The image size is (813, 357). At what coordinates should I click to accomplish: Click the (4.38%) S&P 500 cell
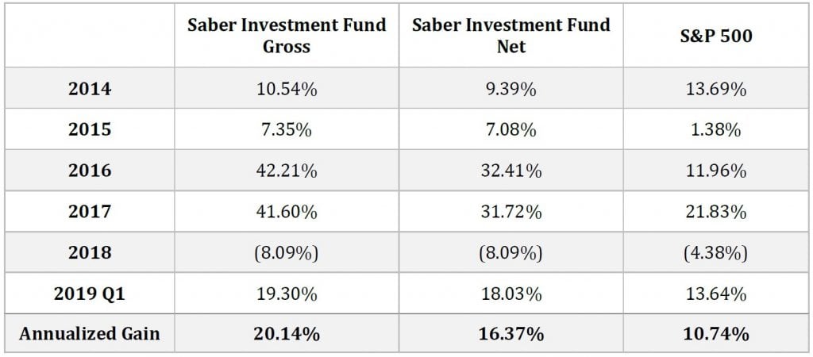point(717,252)
